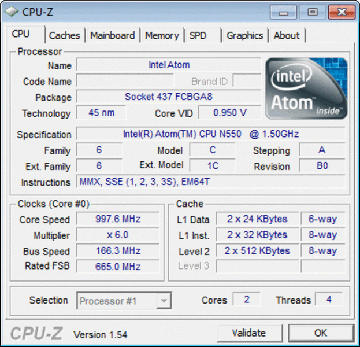360x347 pixels.
Task: Click the Cores value 2
Action: 247,299
